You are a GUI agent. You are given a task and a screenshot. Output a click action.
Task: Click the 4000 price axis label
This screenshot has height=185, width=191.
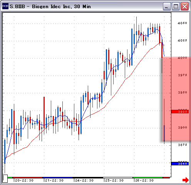[x=183, y=58]
